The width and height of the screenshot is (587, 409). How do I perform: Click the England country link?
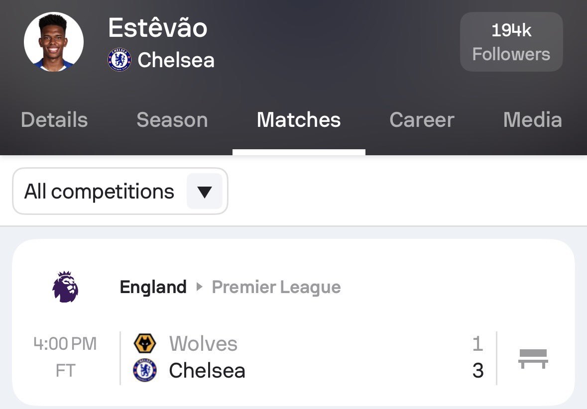[x=153, y=287]
